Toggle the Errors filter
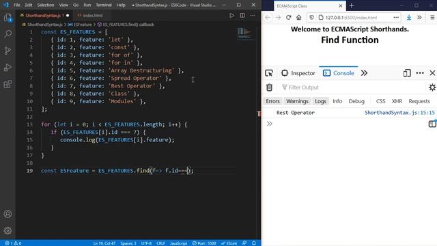 tap(272, 101)
